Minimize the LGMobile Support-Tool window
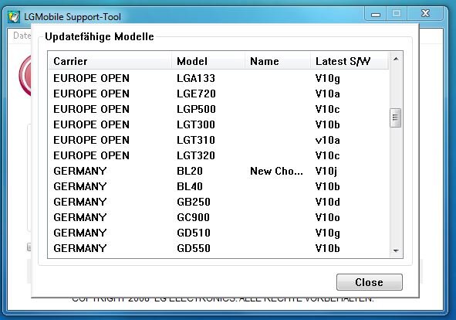The width and height of the screenshot is (456, 320). [376, 14]
